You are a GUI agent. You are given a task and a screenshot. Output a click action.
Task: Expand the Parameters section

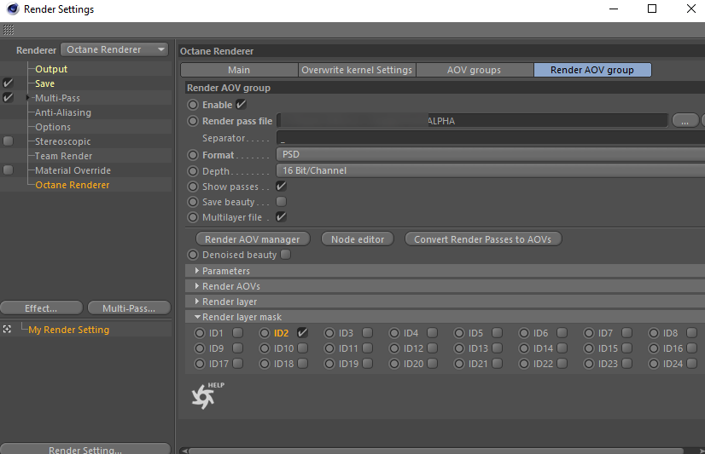point(197,271)
